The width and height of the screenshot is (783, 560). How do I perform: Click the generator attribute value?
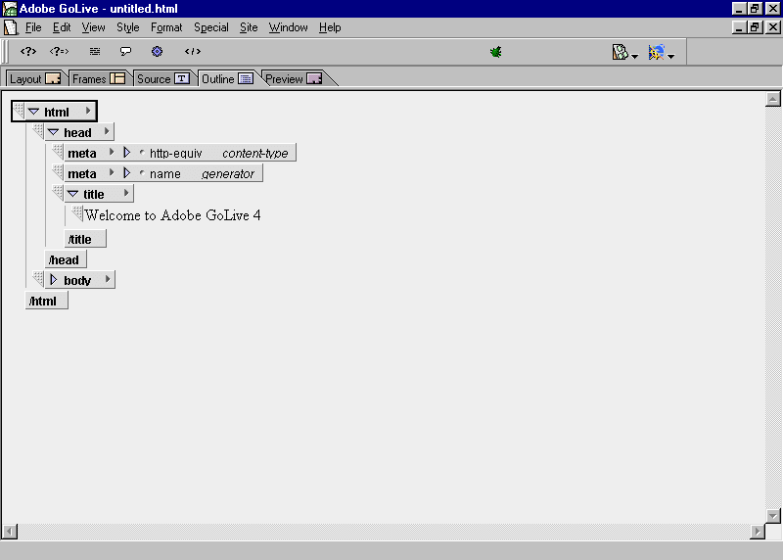(228, 173)
